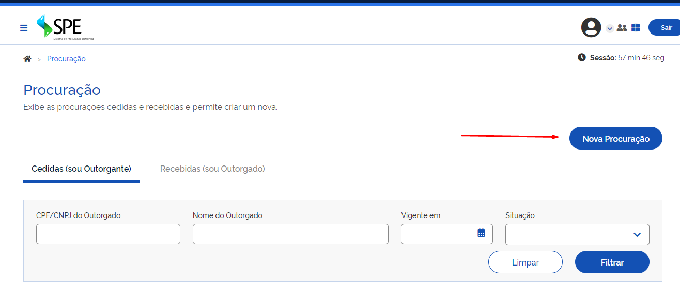The height and width of the screenshot is (282, 680).
Task: Clear filters with the Limpar button
Action: (x=526, y=262)
